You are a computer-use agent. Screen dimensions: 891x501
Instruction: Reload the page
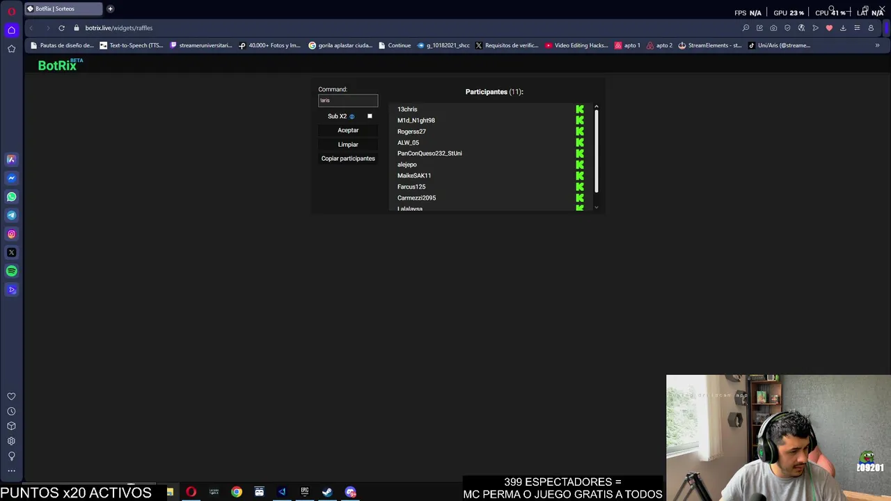tap(61, 28)
